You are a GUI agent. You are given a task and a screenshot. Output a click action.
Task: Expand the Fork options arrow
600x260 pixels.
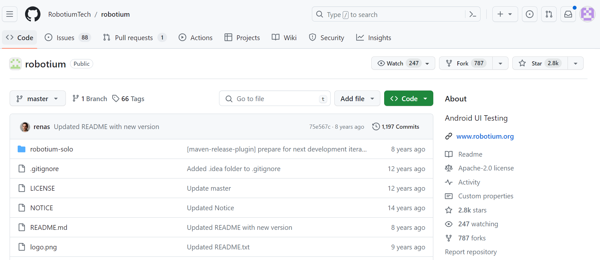500,63
